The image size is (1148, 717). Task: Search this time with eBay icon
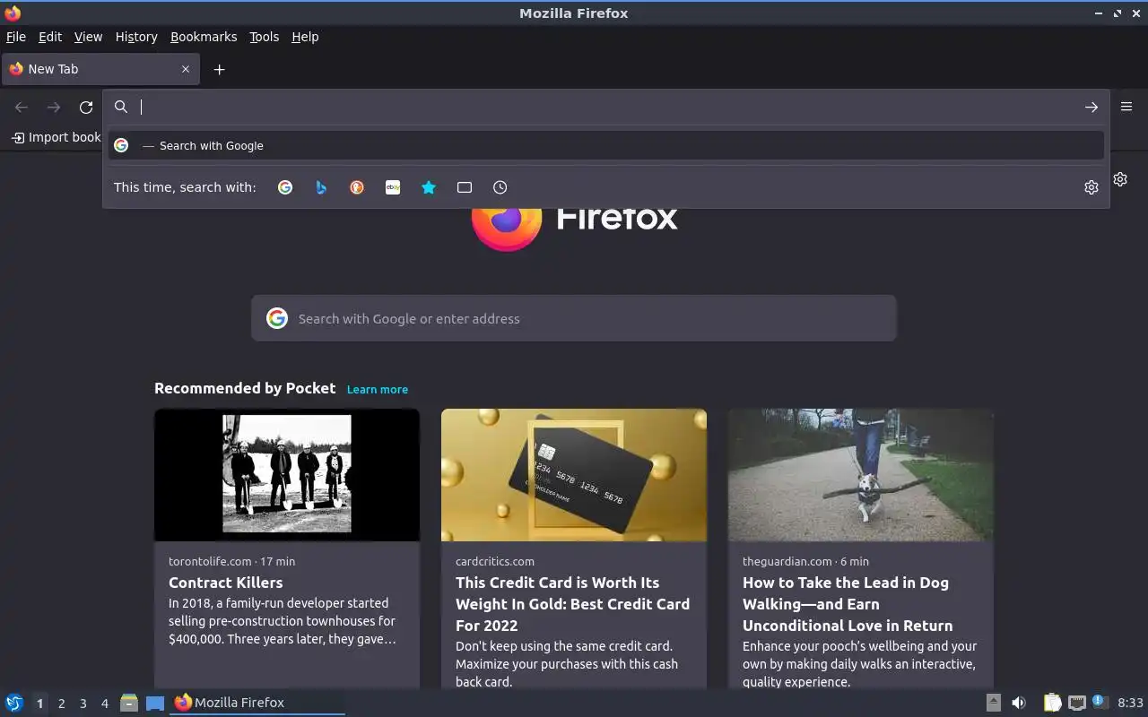[x=393, y=187]
